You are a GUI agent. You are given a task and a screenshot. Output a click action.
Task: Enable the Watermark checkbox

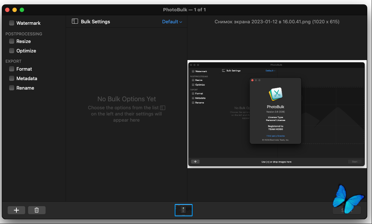[x=12, y=23]
